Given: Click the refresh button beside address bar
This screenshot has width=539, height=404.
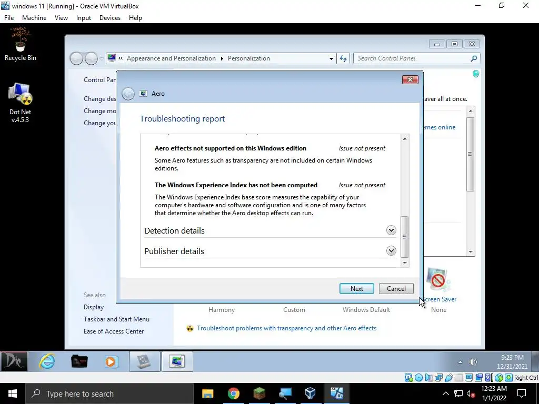Looking at the screenshot, I should tap(343, 58).
